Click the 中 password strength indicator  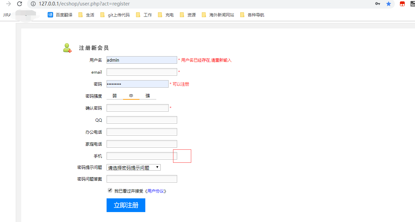pyautogui.click(x=131, y=96)
